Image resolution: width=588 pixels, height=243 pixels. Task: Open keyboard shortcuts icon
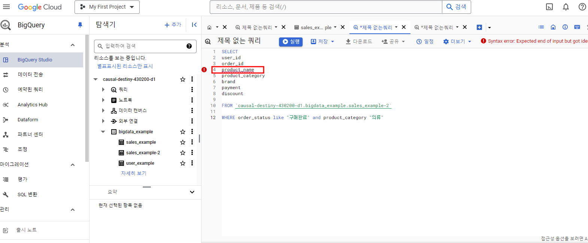pos(577,27)
